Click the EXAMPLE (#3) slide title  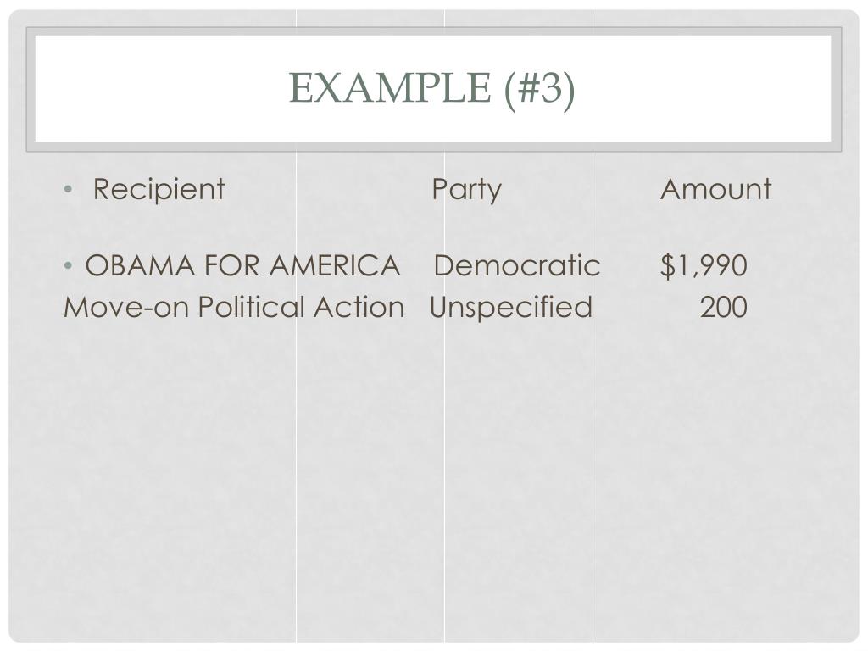click(431, 89)
